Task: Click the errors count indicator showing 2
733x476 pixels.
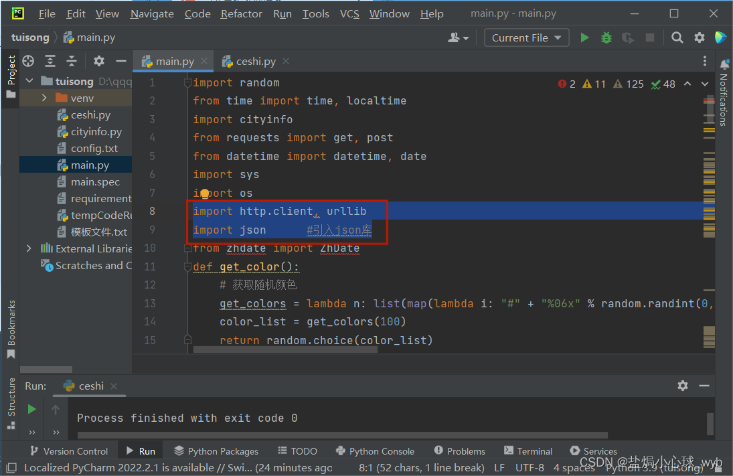Action: click(566, 84)
